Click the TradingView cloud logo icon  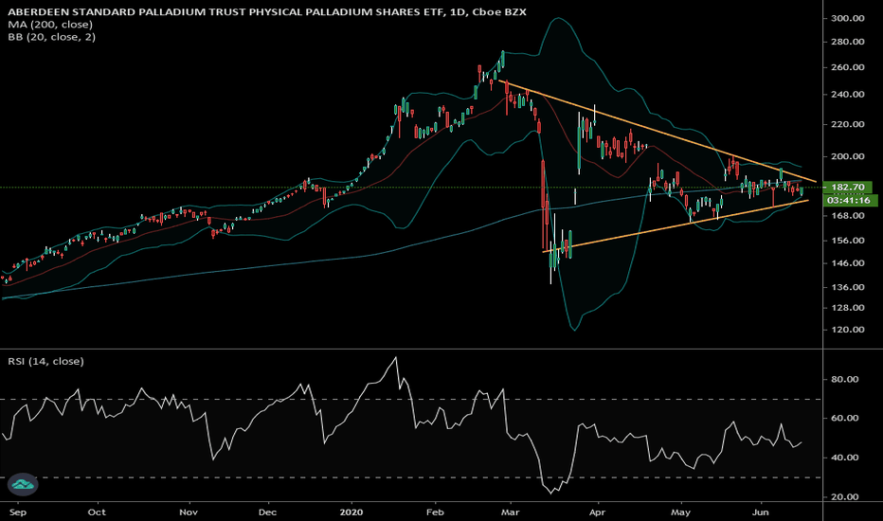23,484
